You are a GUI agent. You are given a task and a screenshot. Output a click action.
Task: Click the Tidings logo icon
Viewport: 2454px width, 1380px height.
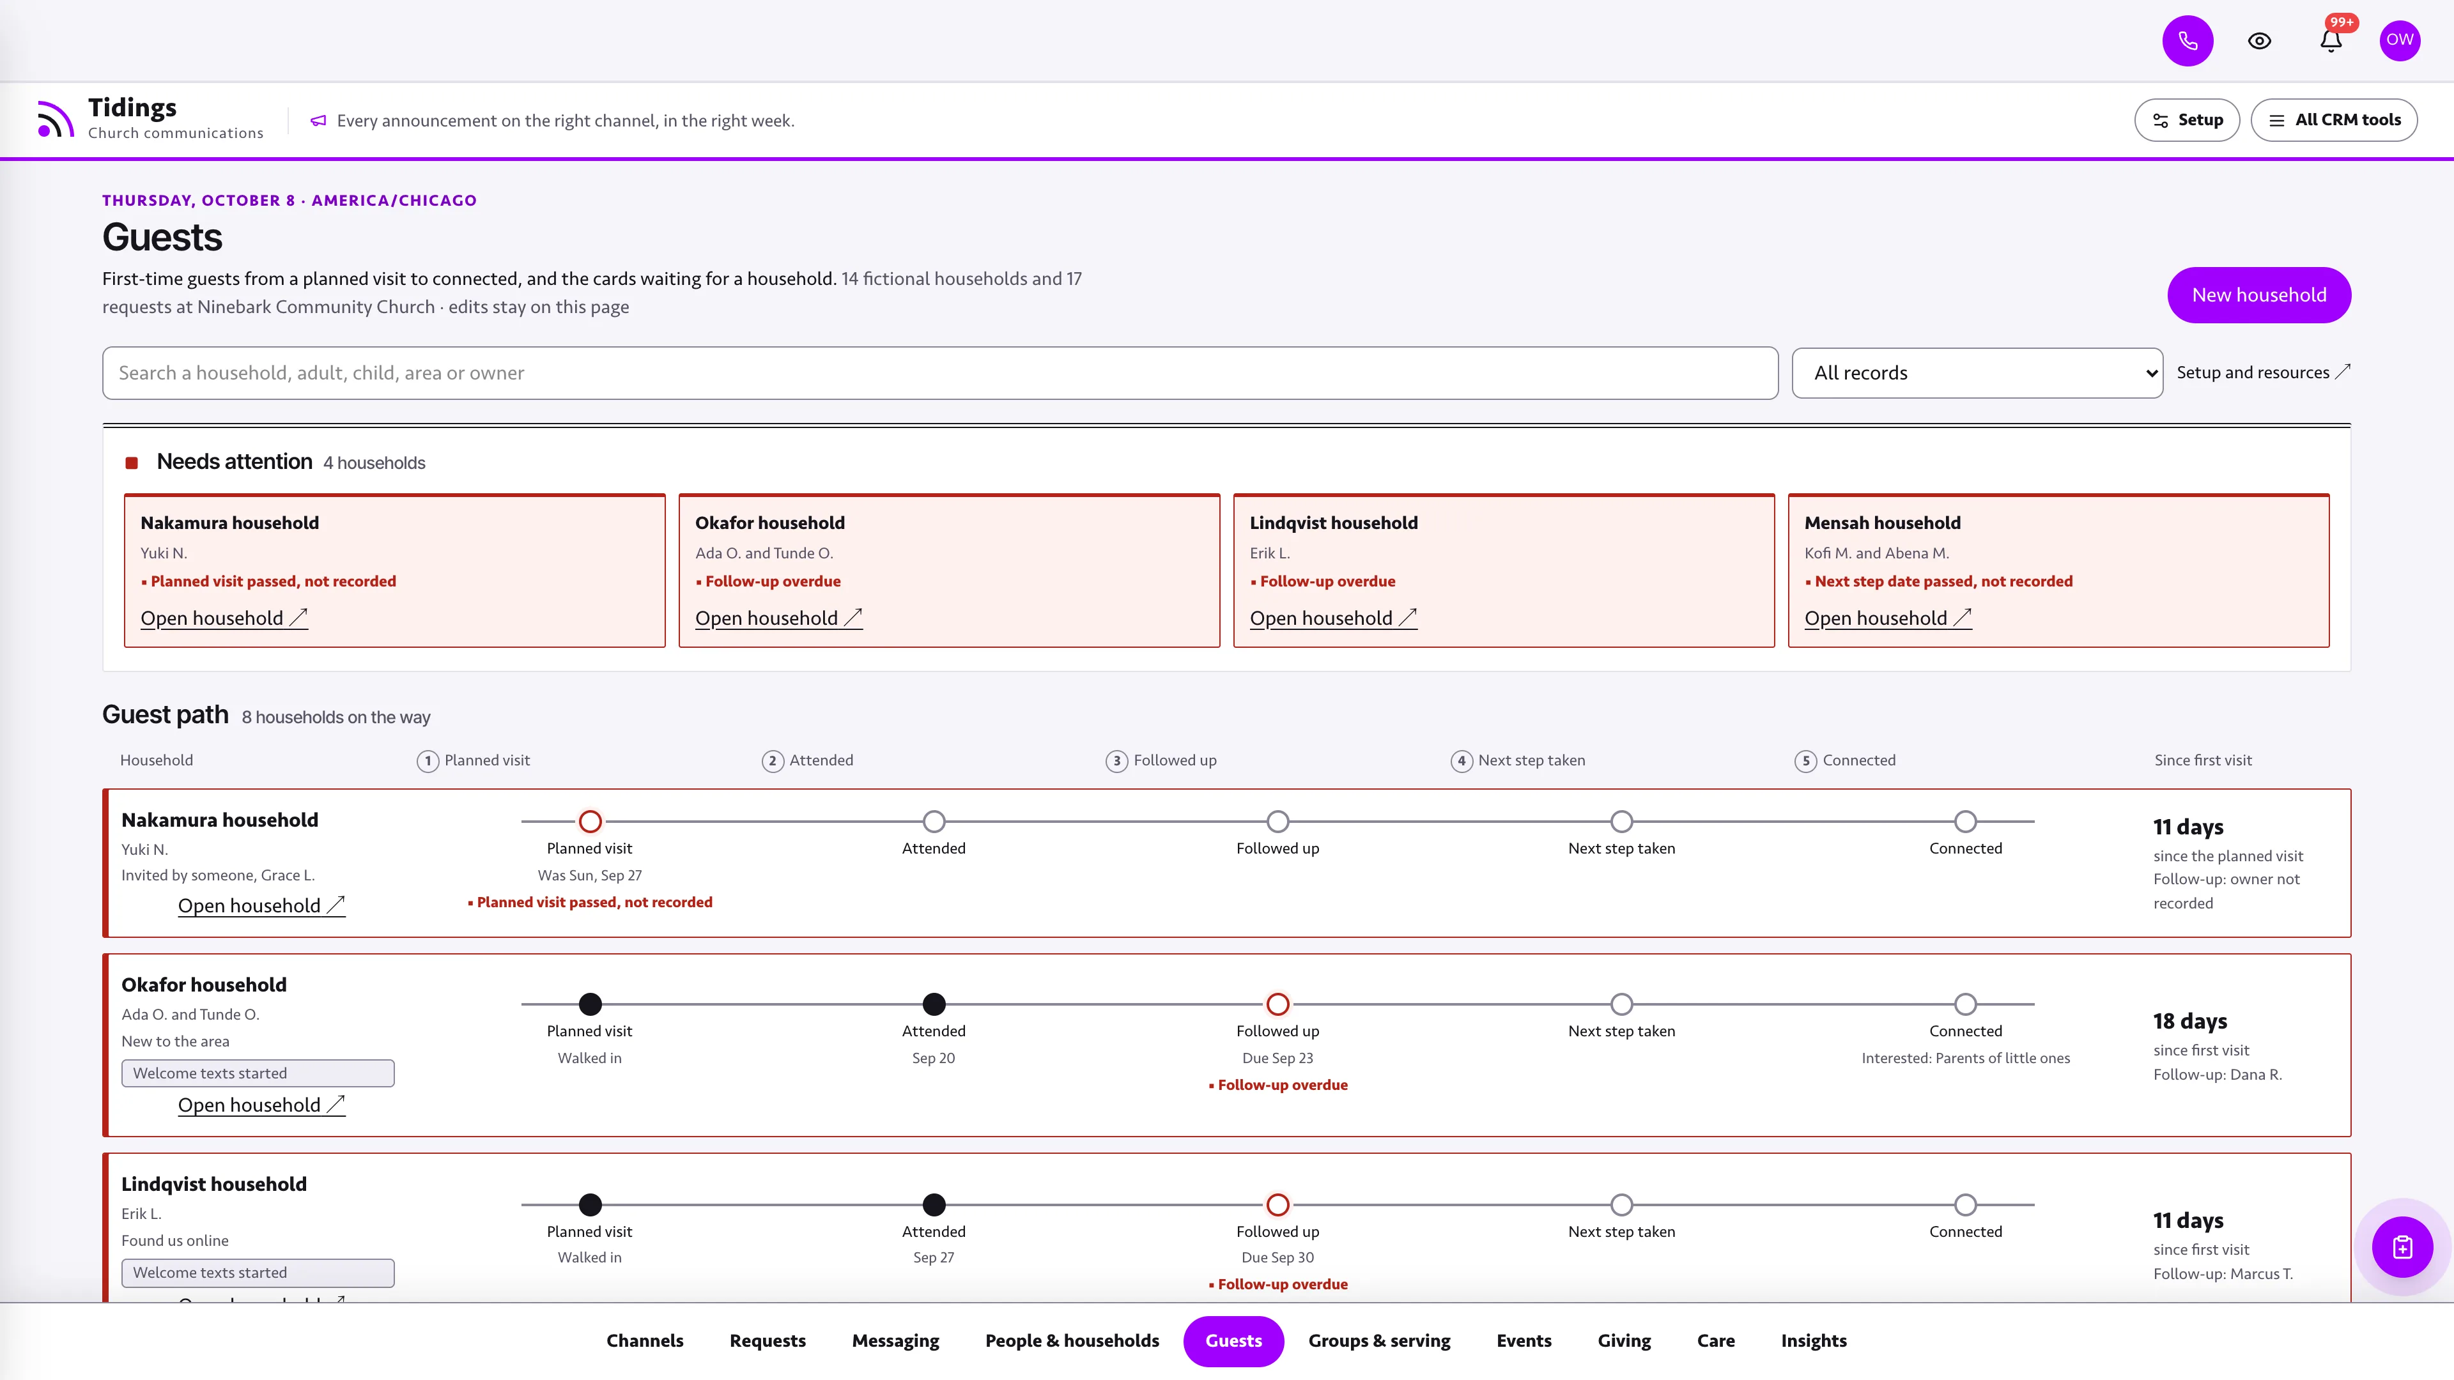pos(55,119)
